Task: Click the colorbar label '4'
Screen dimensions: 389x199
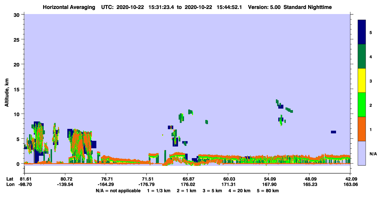Action: pyautogui.click(x=371, y=56)
